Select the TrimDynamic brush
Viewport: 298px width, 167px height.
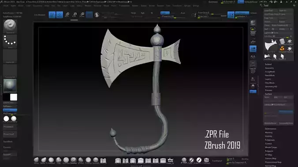click(88, 160)
